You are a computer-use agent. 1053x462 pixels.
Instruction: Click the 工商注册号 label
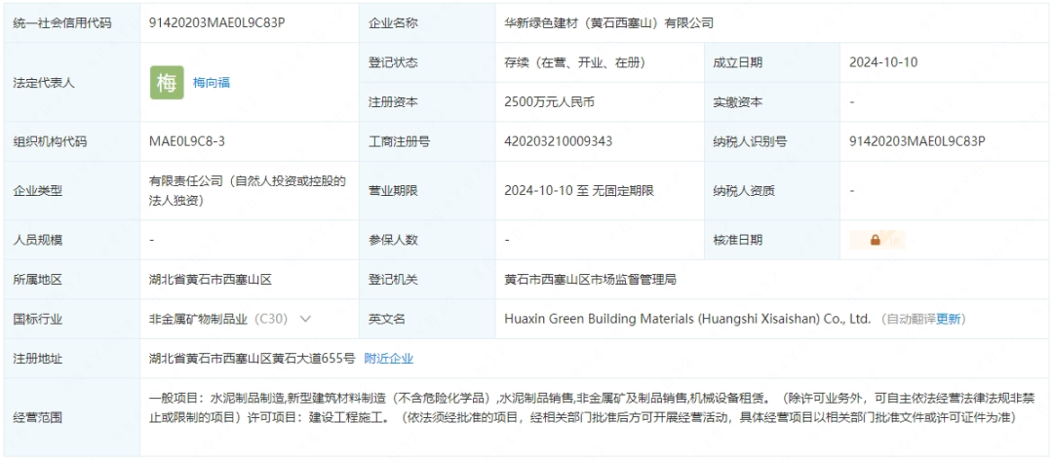point(399,141)
